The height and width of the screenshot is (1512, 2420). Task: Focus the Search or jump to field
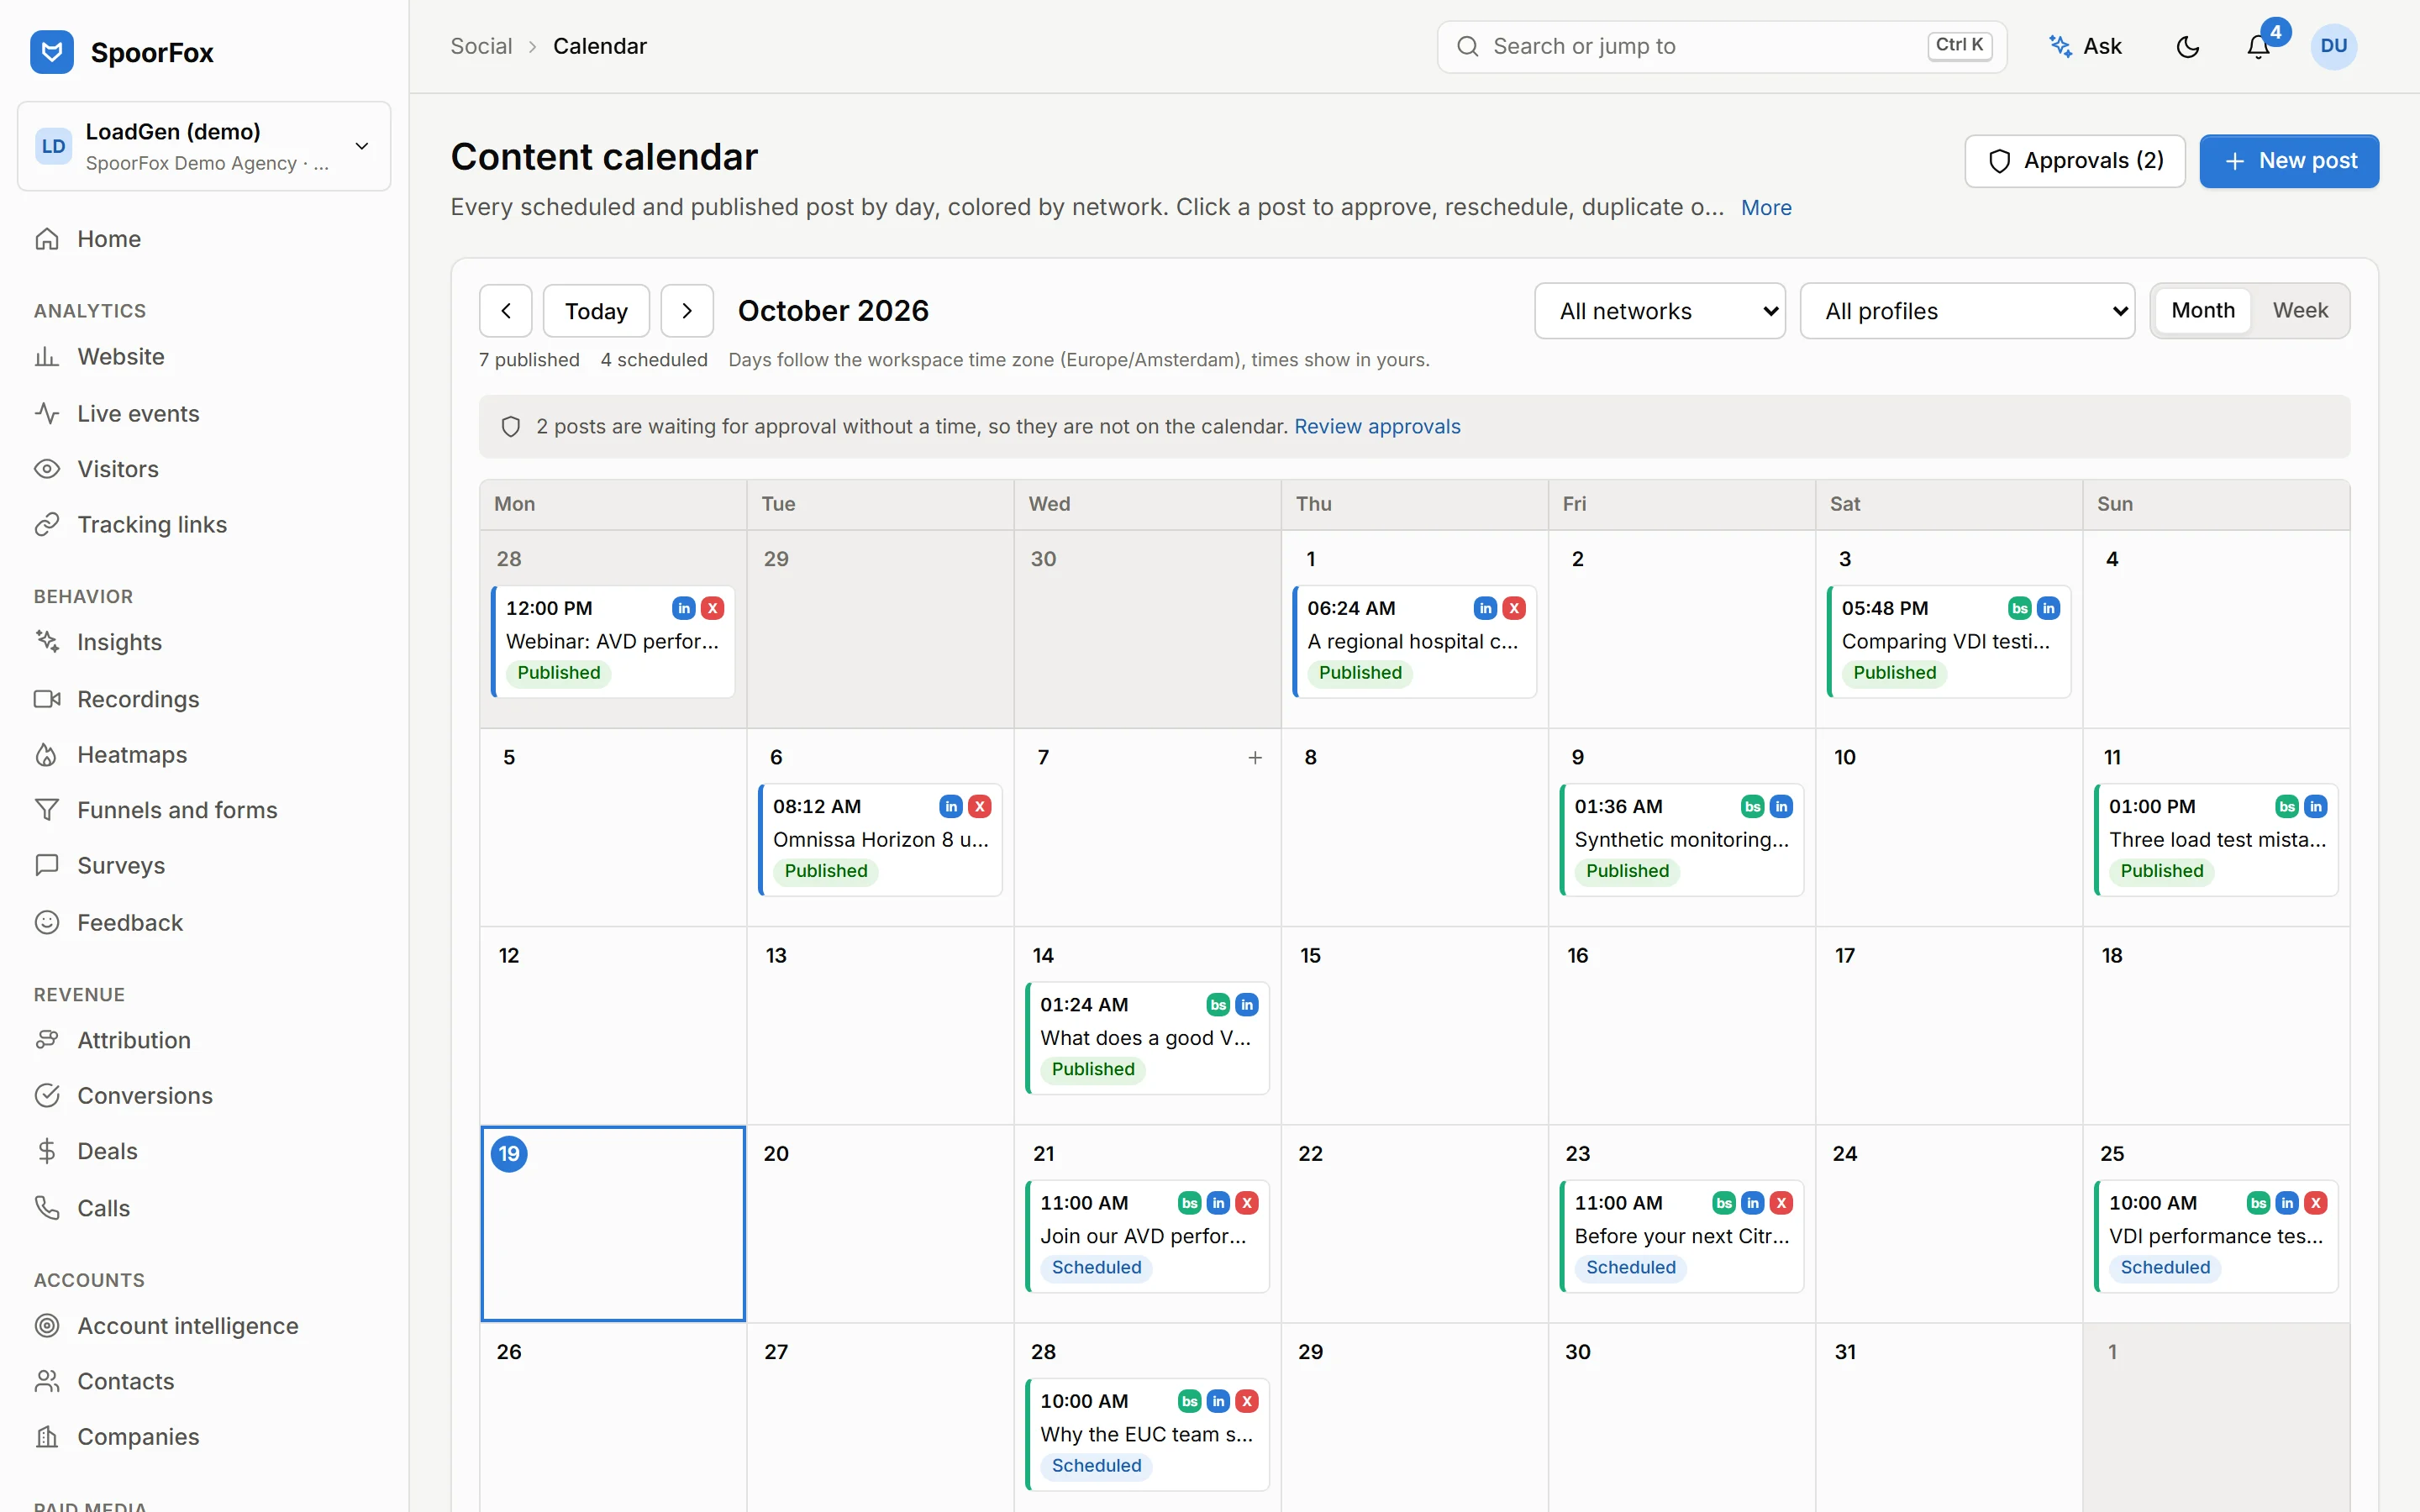(x=1721, y=46)
